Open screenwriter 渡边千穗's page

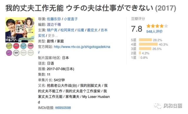pyautogui.click(x=54, y=25)
